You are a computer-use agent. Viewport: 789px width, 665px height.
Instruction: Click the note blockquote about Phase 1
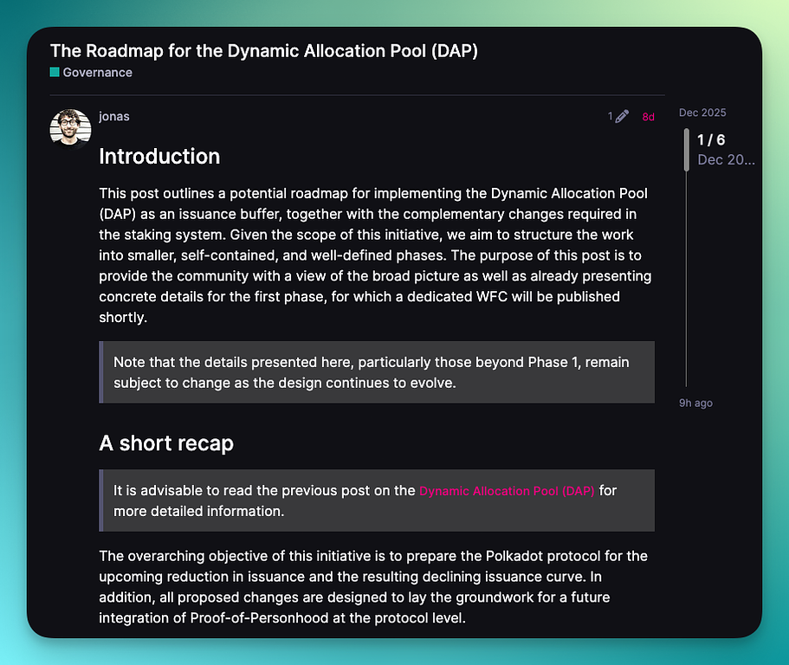coord(377,372)
